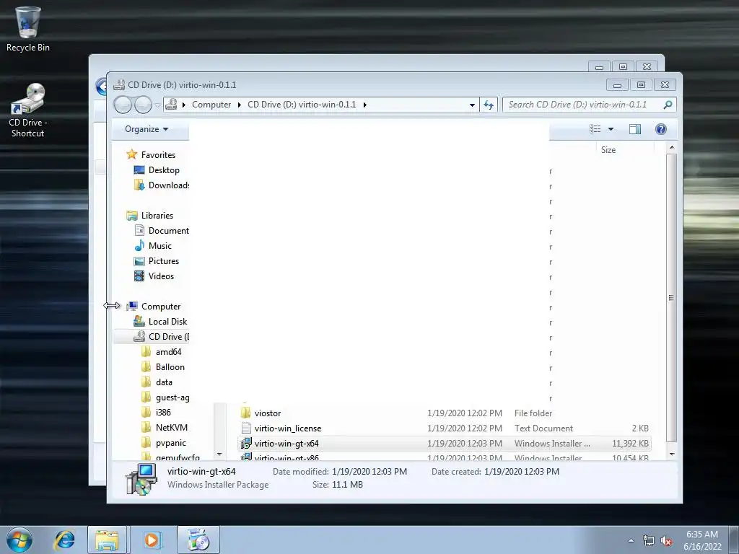Viewport: 739px width, 554px height.
Task: Click the installer taskbar icon
Action: [198, 540]
